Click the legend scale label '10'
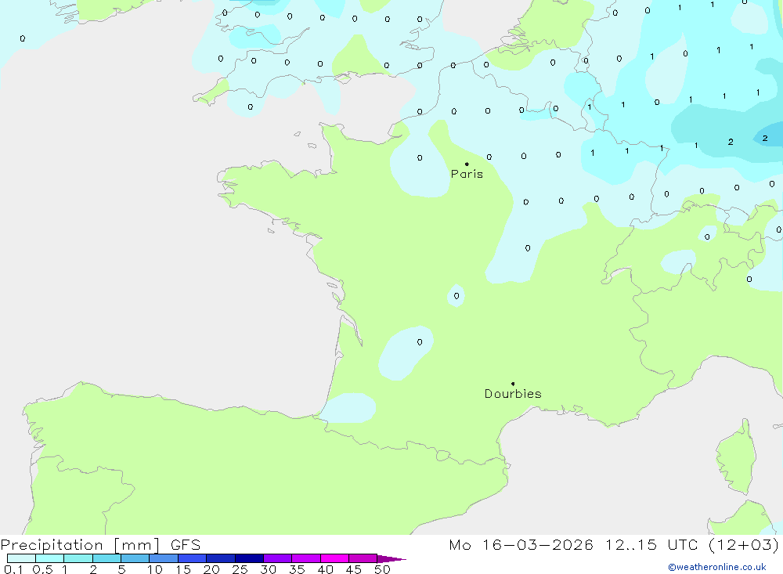783x574 pixels. 154,569
